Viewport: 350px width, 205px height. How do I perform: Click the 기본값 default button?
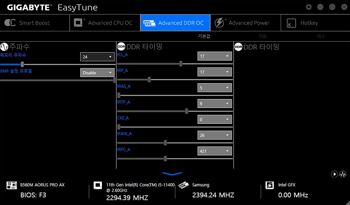point(204,36)
